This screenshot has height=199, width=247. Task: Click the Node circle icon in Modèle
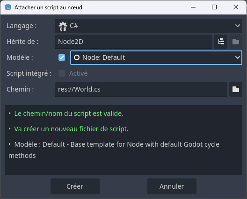77,57
